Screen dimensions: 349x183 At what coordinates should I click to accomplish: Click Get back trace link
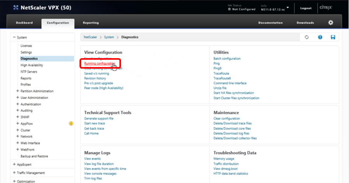point(94,128)
